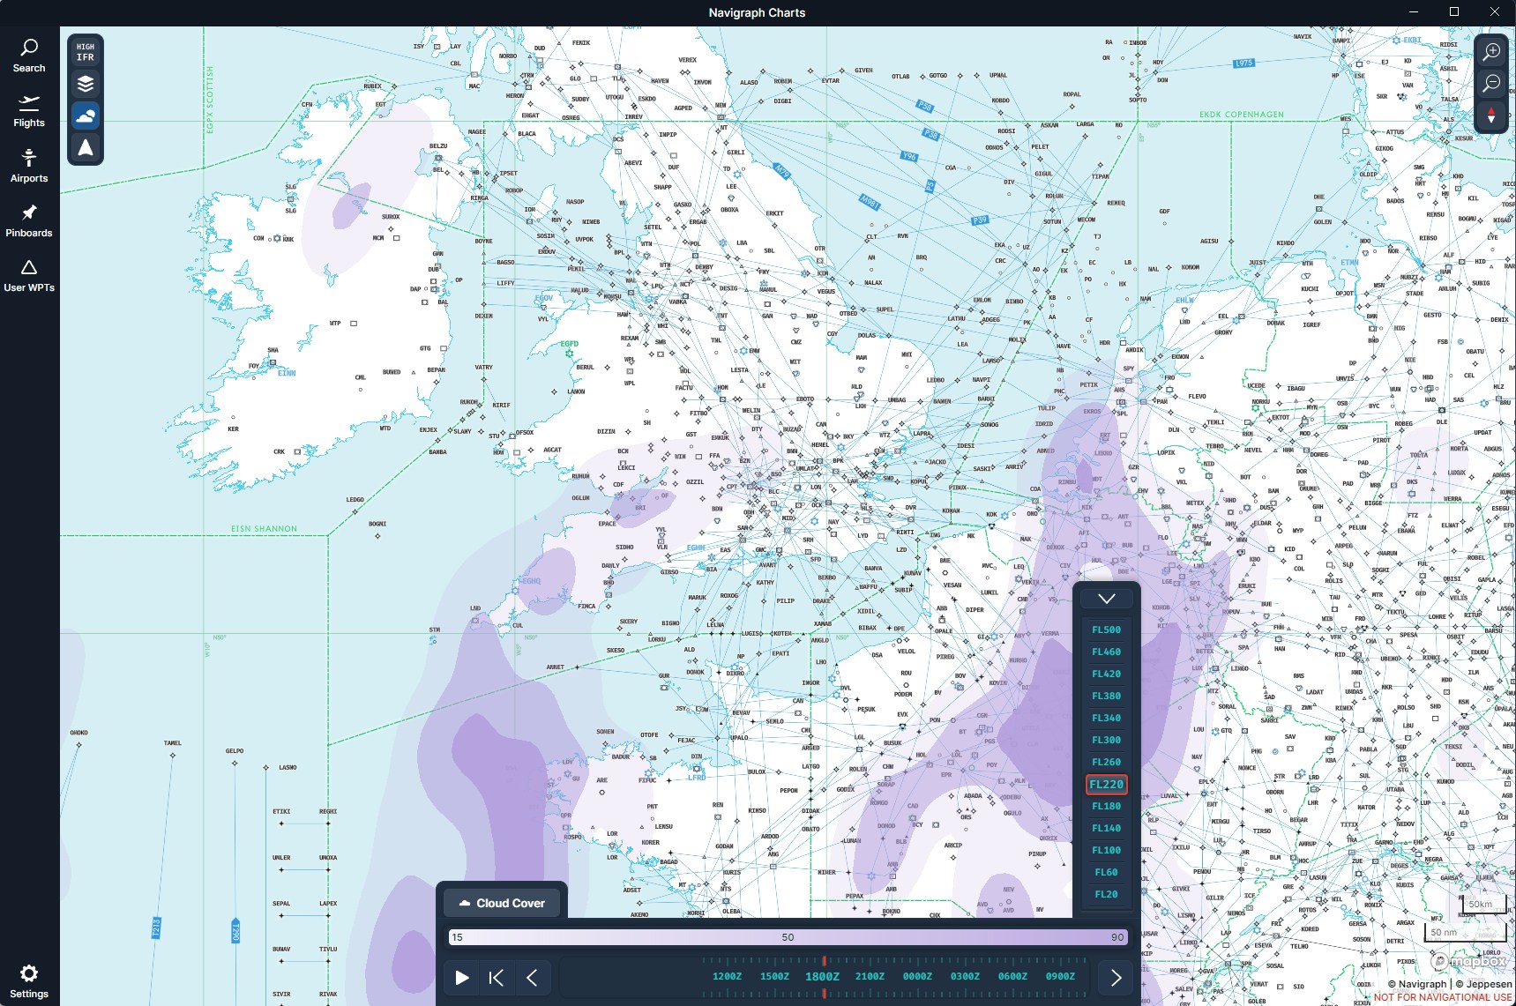
Task: Open User WPTs panel
Action: tap(29, 276)
